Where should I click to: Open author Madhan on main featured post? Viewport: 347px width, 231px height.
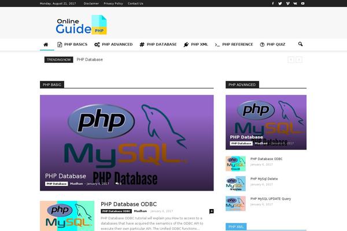point(76,184)
